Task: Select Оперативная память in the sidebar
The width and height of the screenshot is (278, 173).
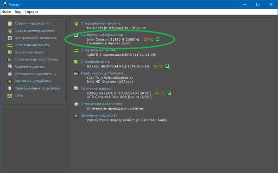Action: [32, 45]
